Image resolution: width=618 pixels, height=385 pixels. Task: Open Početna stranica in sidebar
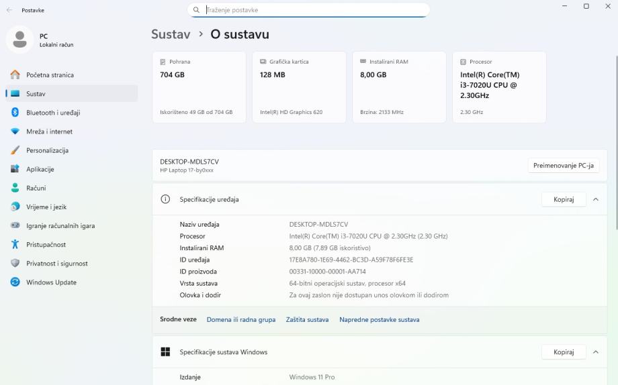pyautogui.click(x=50, y=75)
